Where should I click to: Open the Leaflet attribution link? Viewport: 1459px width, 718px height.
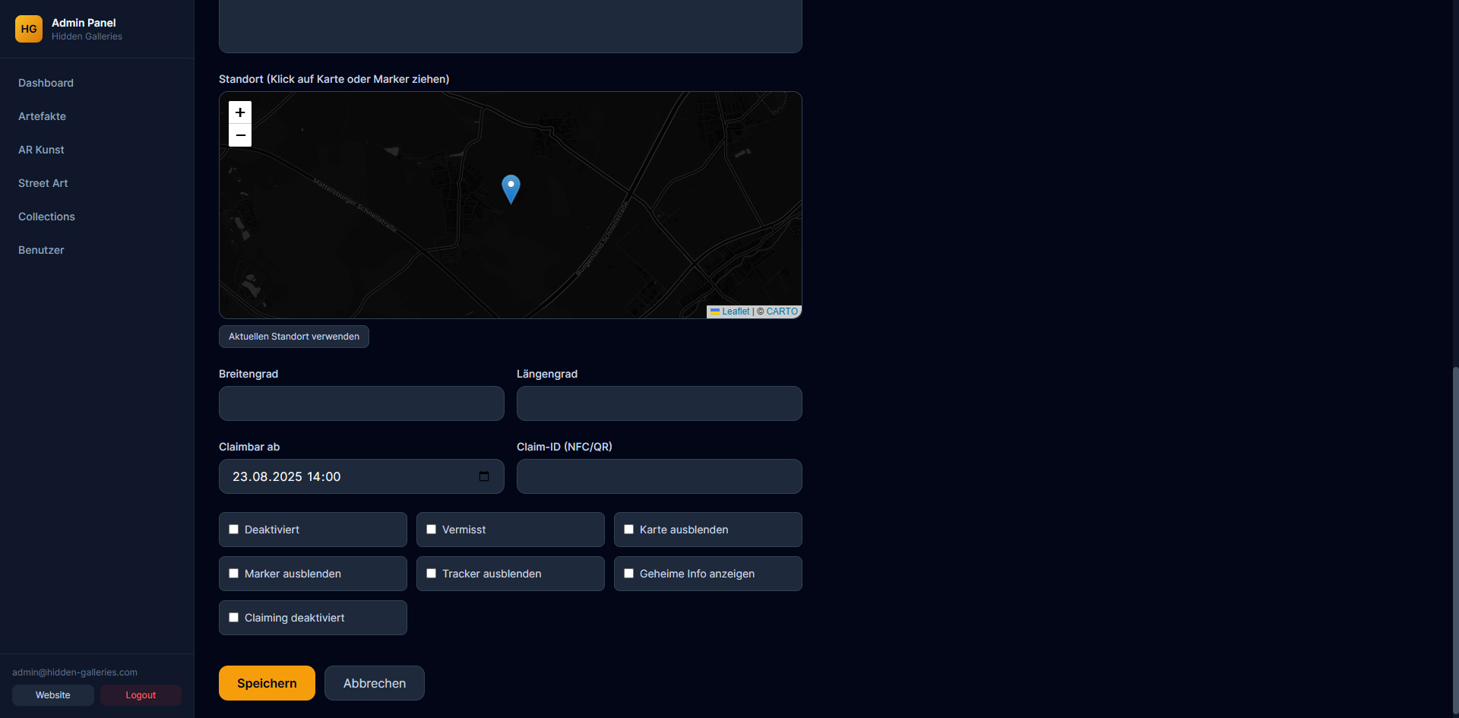point(735,312)
